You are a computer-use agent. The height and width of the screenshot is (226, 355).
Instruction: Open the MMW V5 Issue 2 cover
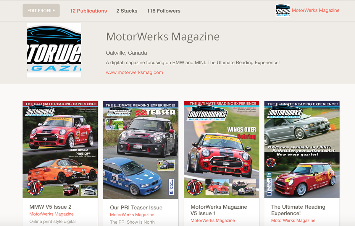[60, 150]
